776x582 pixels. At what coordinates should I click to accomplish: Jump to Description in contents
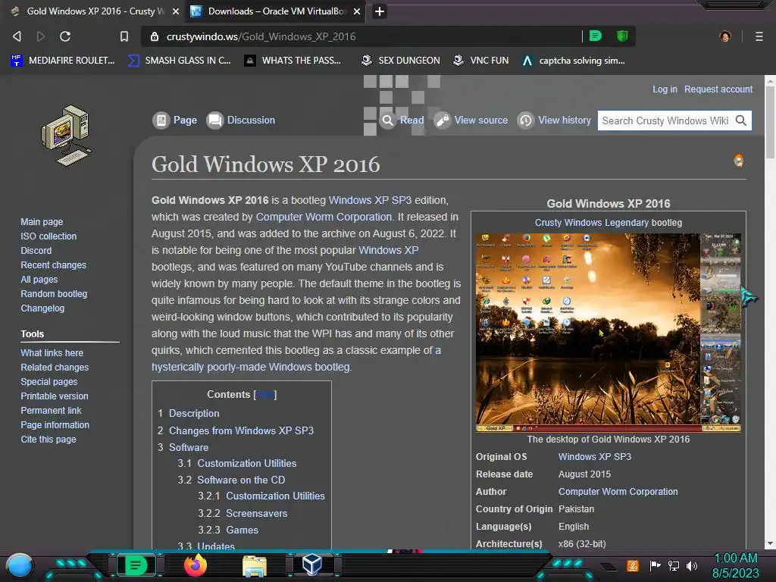194,413
